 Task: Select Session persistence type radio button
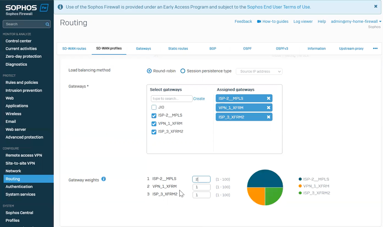pos(183,71)
